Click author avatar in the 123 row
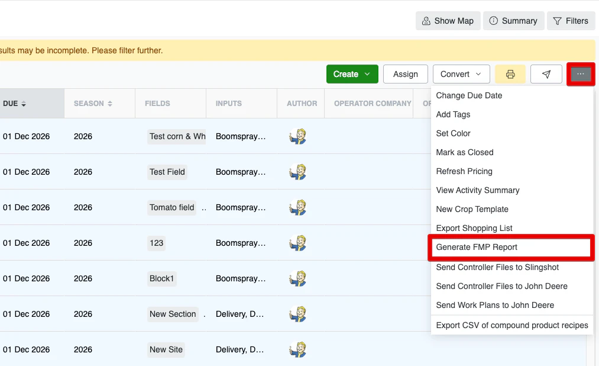 click(297, 243)
